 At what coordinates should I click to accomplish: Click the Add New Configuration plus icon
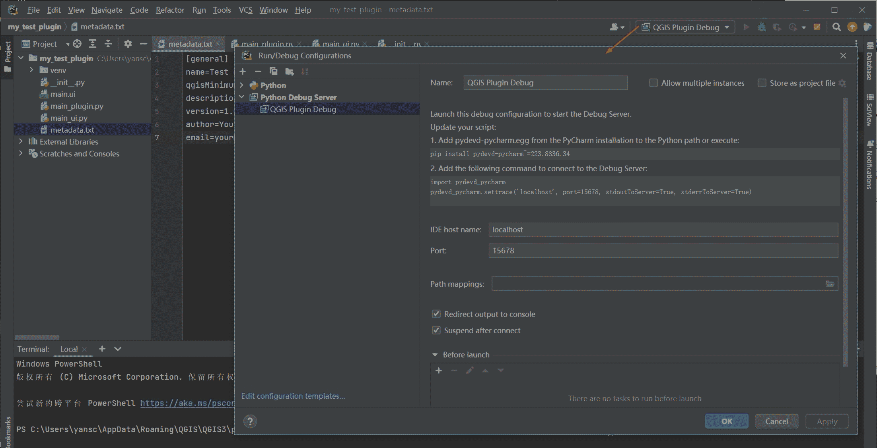(243, 71)
